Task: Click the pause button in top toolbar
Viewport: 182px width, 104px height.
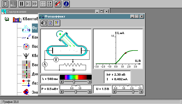Action: (21, 4)
